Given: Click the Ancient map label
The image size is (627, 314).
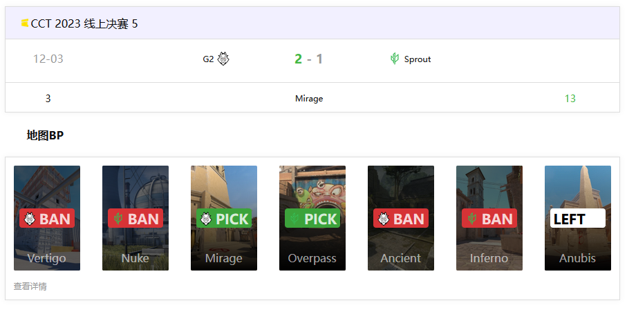Looking at the screenshot, I should click(401, 258).
